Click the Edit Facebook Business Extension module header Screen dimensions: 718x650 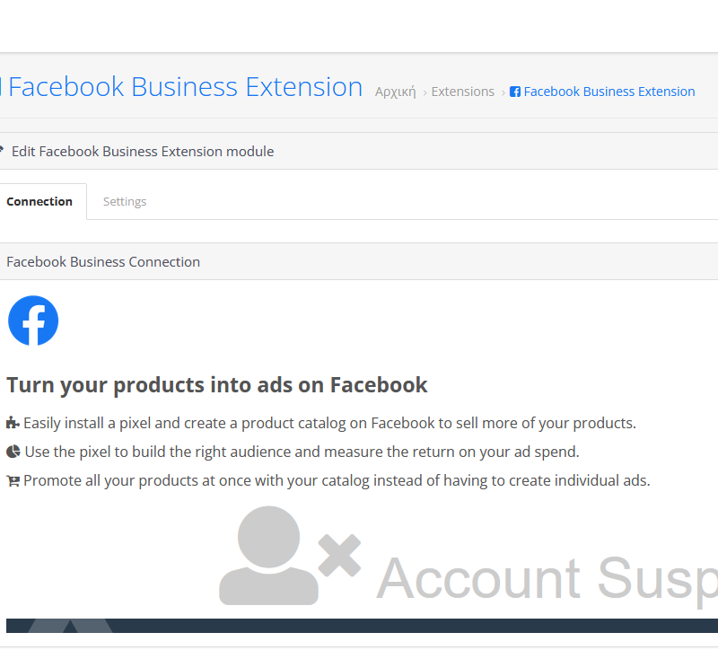(x=143, y=152)
